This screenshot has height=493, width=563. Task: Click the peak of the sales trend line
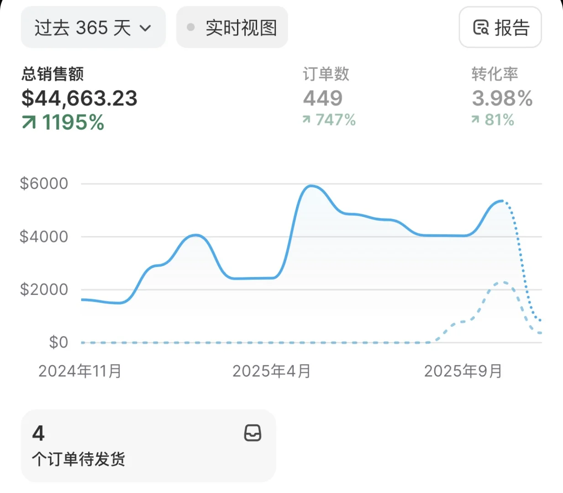click(x=311, y=186)
